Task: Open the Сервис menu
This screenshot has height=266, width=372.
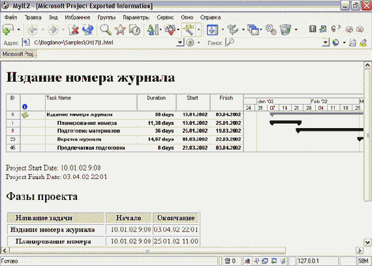Action: pyautogui.click(x=165, y=18)
